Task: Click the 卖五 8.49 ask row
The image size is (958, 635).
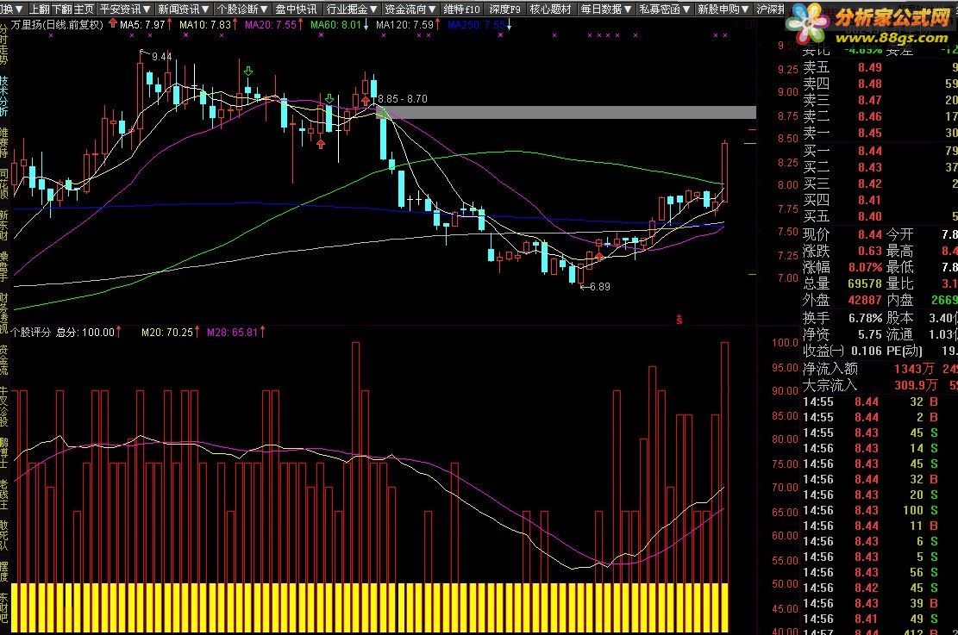Action: 880,67
